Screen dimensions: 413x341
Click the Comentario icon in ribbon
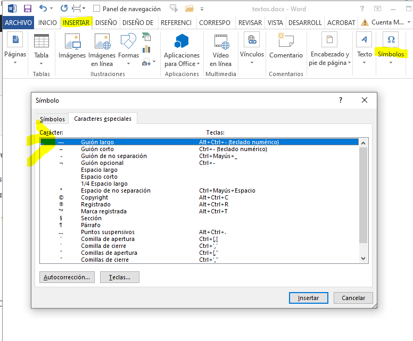286,41
